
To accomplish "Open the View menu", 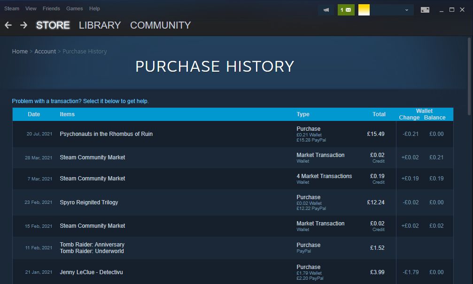I will 31,8.
